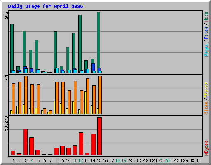Image resolution: width=211 pixels, height=165 pixels.
Task: Click green weekend day label '19'
Action: pos(124,160)
